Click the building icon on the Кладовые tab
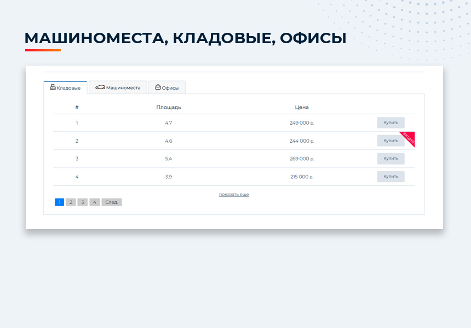 [x=53, y=87]
